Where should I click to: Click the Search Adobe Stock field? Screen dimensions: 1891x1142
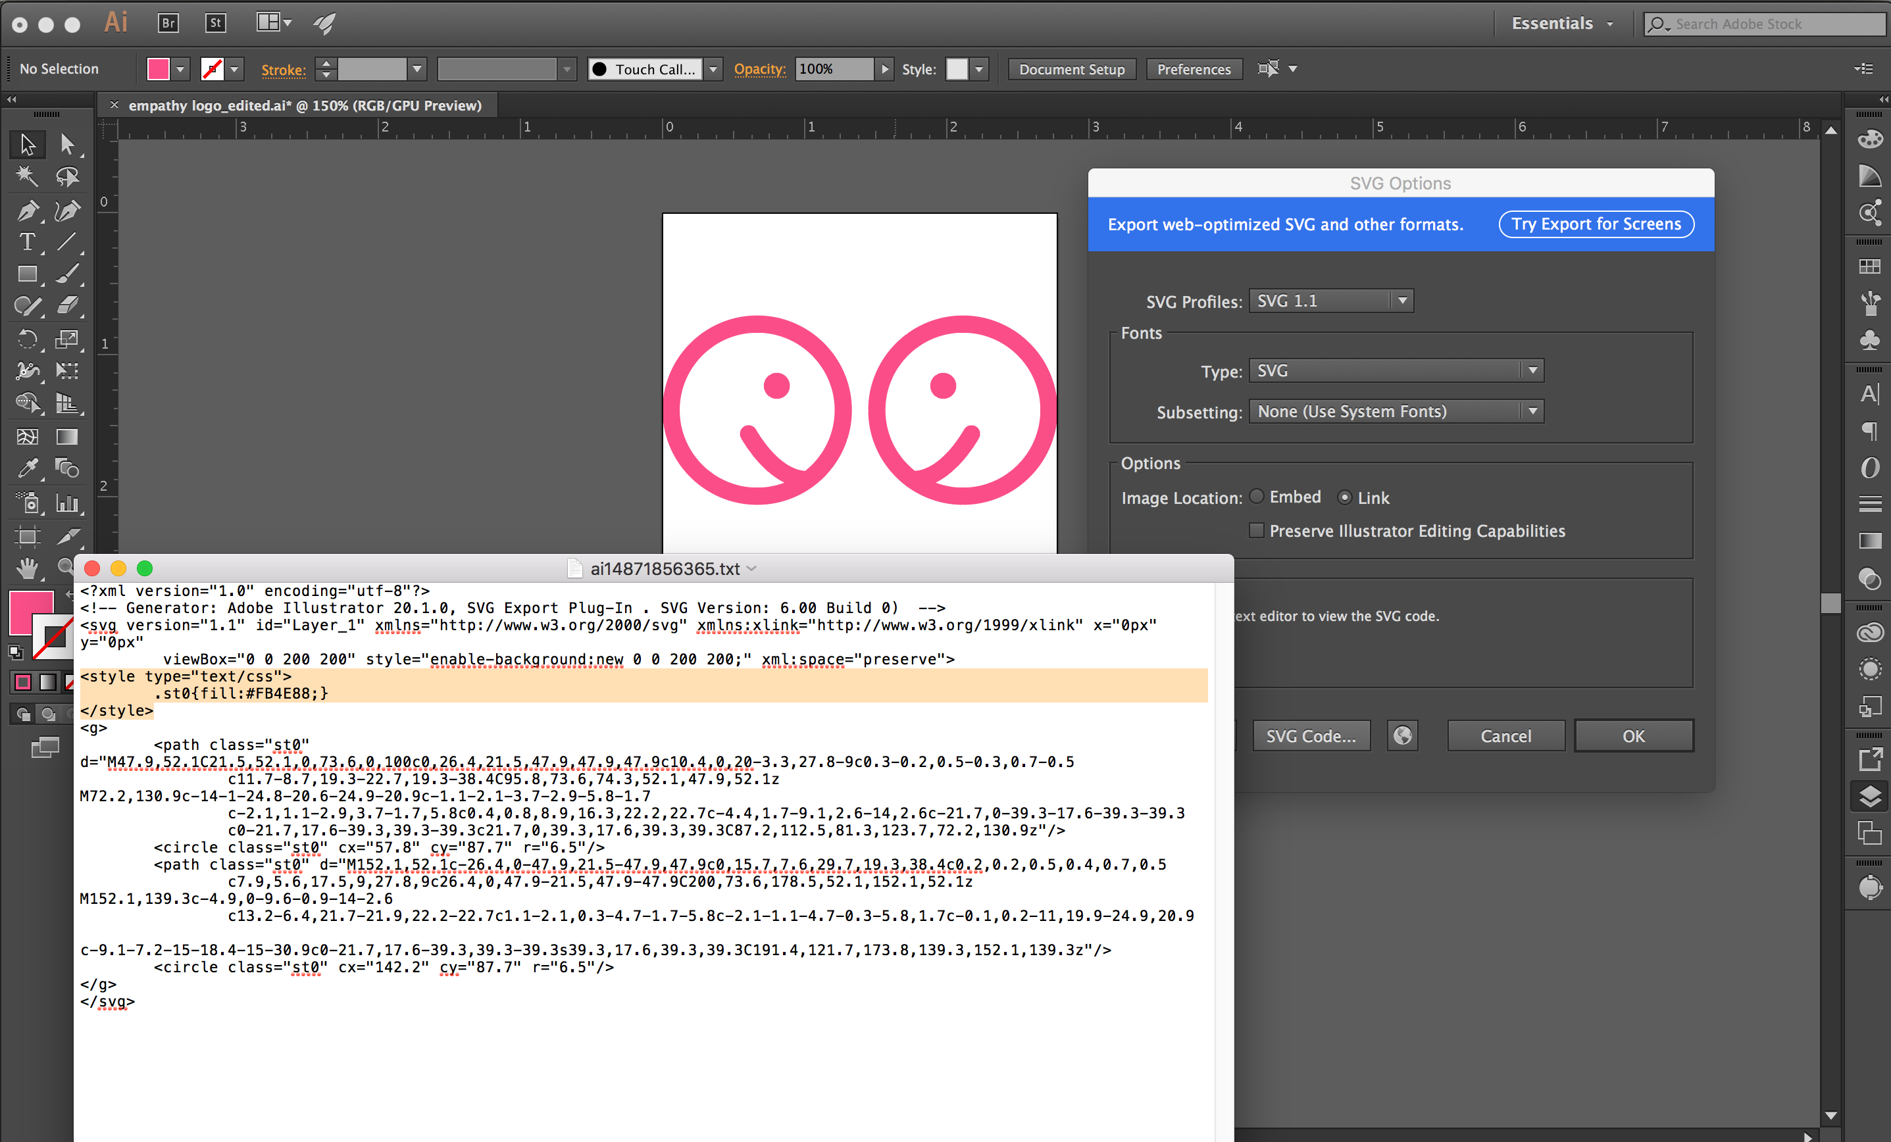1765,24
